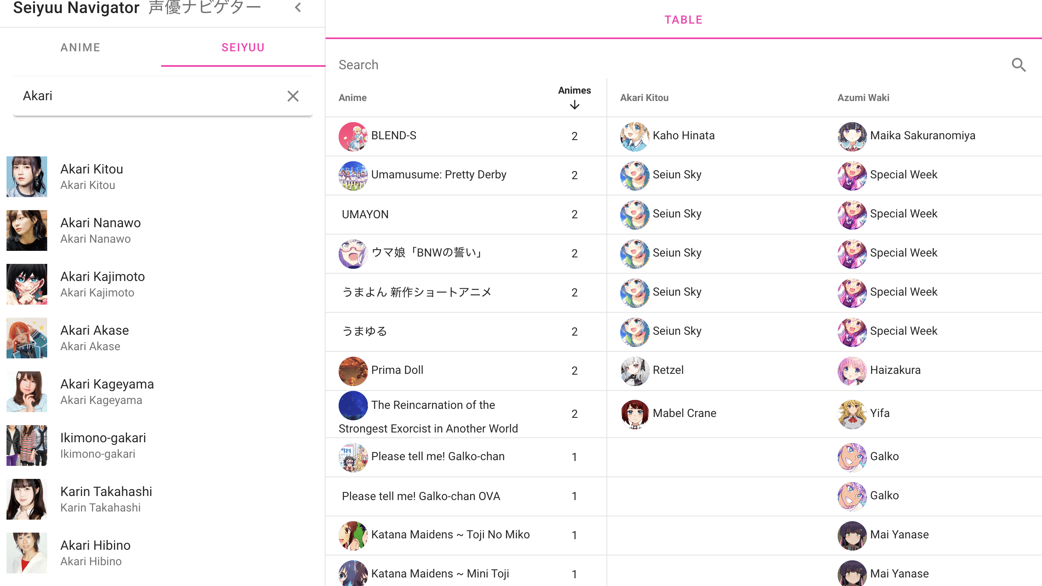Click Mai Yanase in the Mini Toji row
Screen dimensions: 1042x586
tap(900, 573)
